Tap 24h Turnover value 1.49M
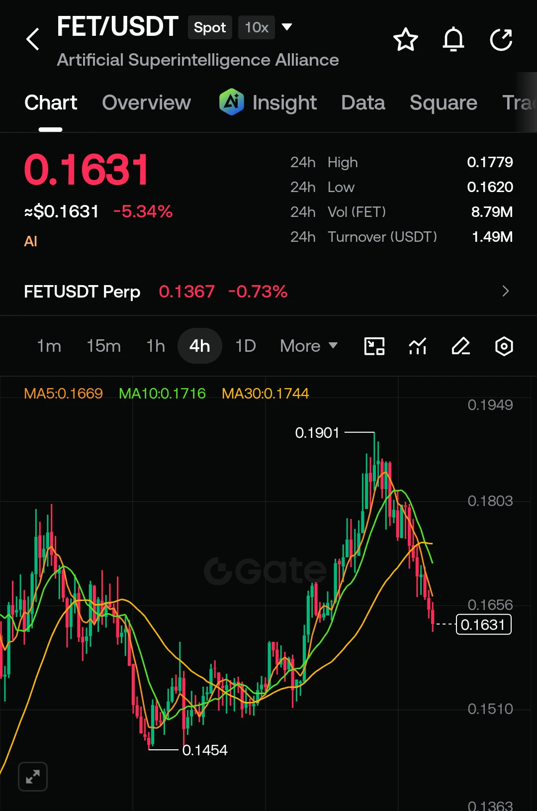 tap(492, 237)
